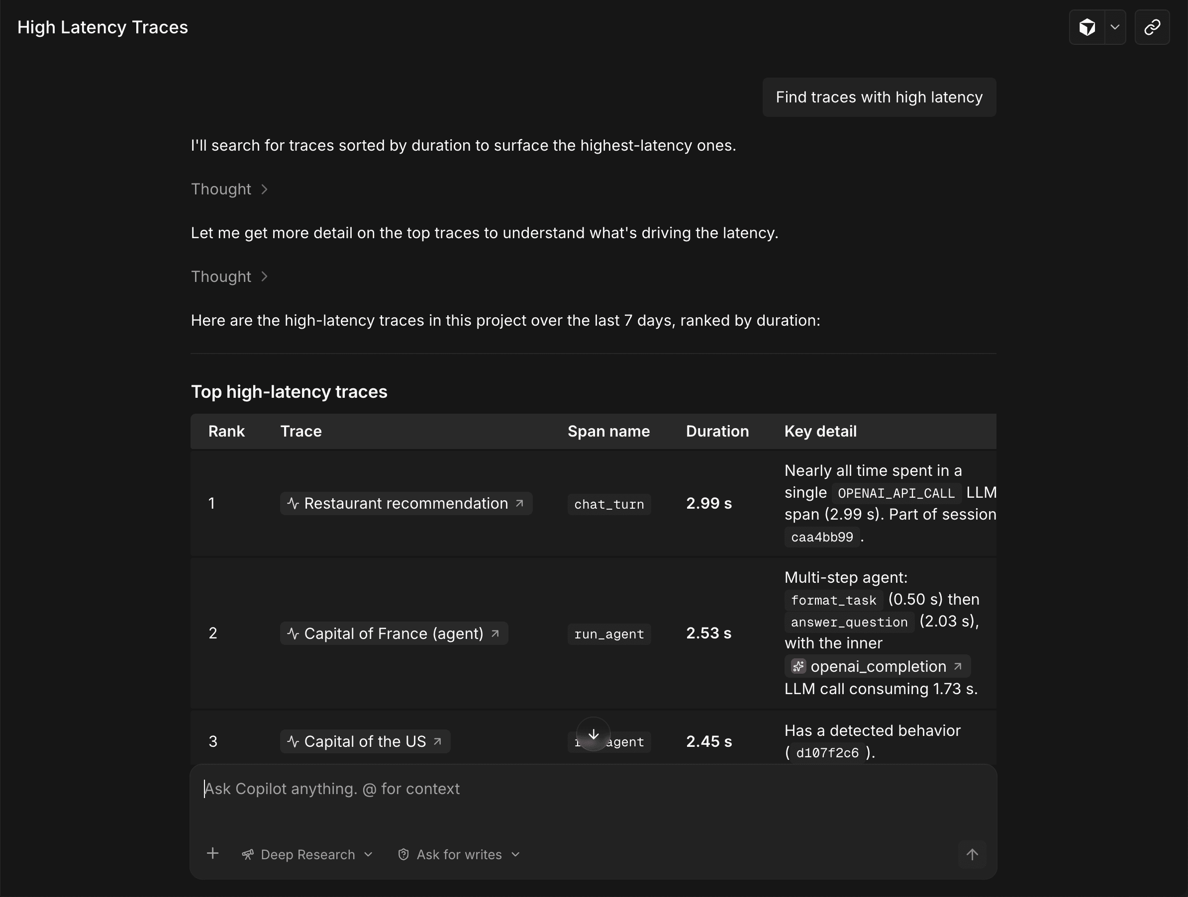The image size is (1188, 897).
Task: Click the Trace column header
Action: pyautogui.click(x=301, y=431)
